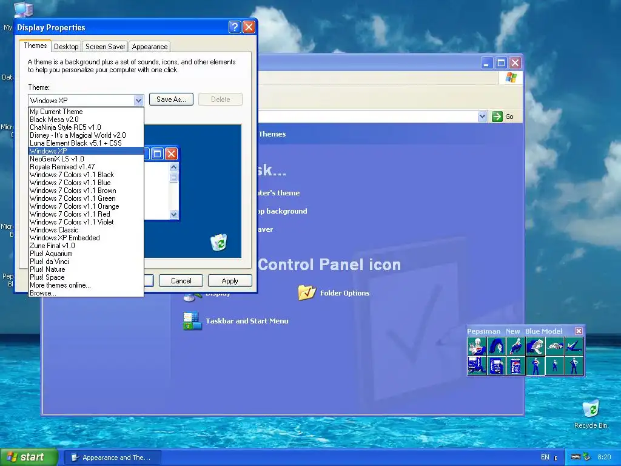Choose Windows 7 Colors v1.1 Red

click(x=86, y=214)
